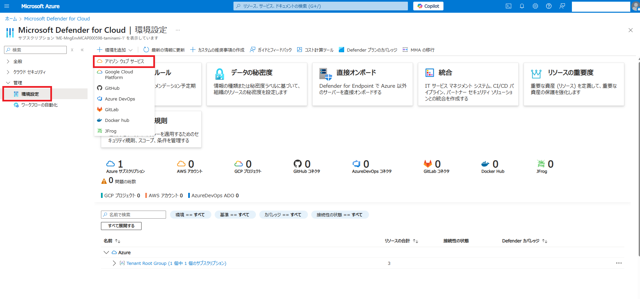
Task: Open the feedback icon in top bar
Action: coord(562,6)
